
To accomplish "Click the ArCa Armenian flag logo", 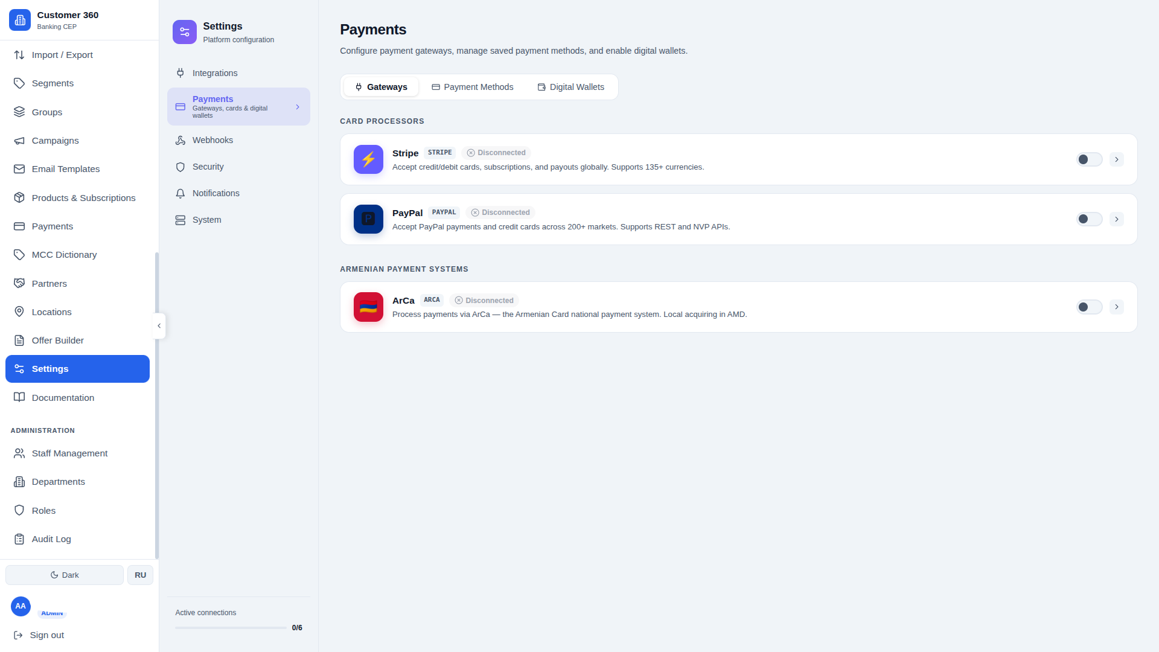I will point(368,307).
